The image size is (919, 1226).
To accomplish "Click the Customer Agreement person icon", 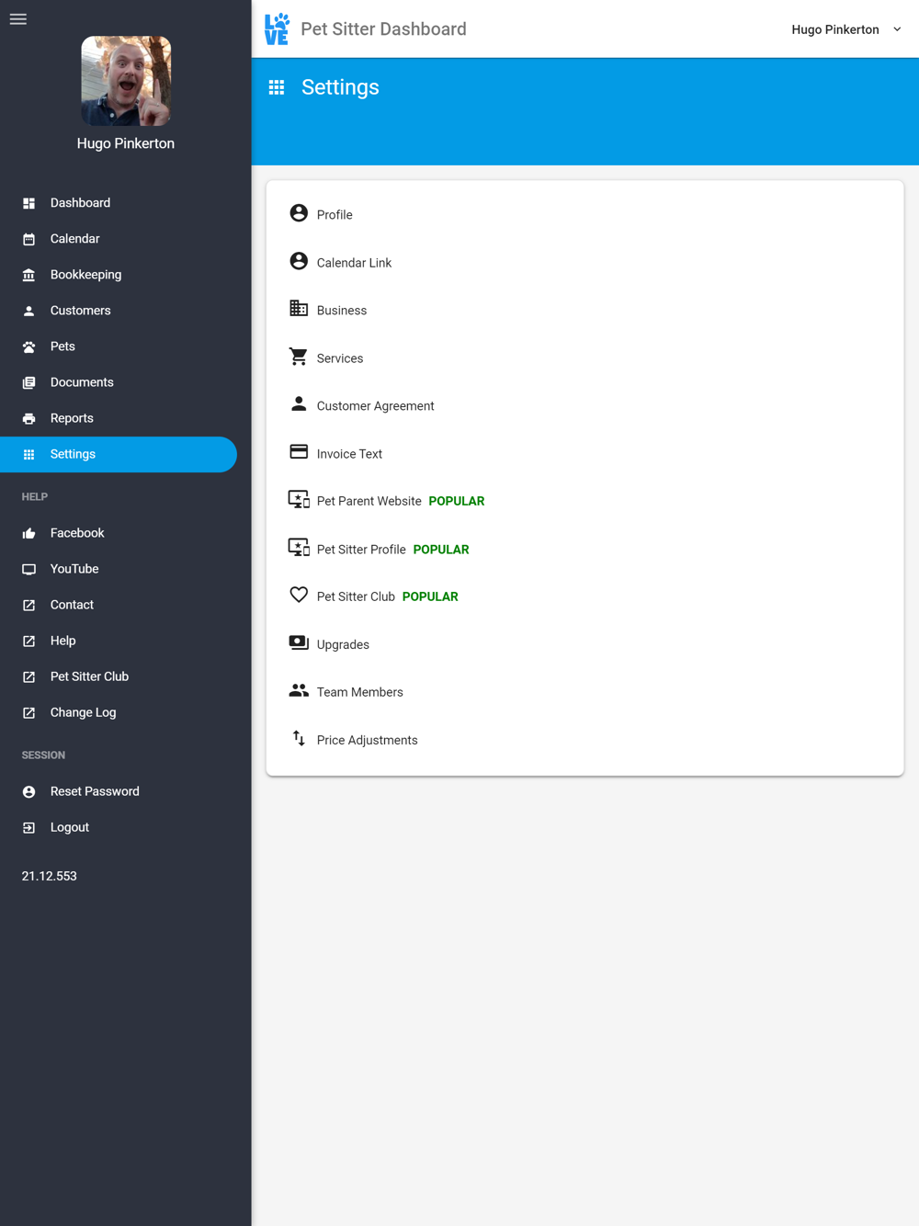I will pyautogui.click(x=299, y=404).
